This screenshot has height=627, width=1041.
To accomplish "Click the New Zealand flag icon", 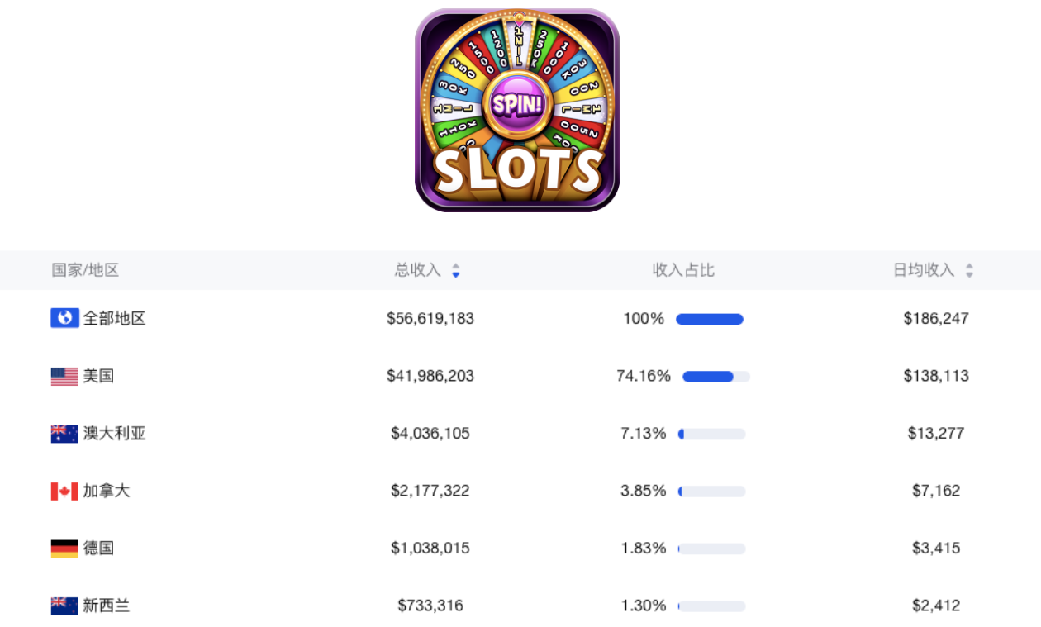I will pos(64,606).
